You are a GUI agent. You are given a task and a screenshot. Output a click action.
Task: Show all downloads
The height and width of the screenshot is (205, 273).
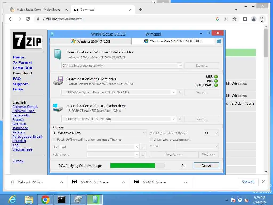tap(248, 182)
